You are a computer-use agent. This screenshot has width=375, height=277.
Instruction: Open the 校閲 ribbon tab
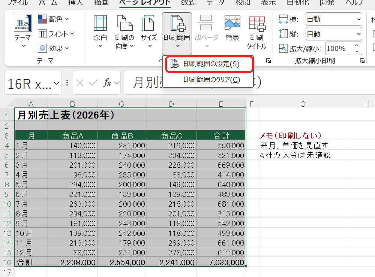[243, 3]
